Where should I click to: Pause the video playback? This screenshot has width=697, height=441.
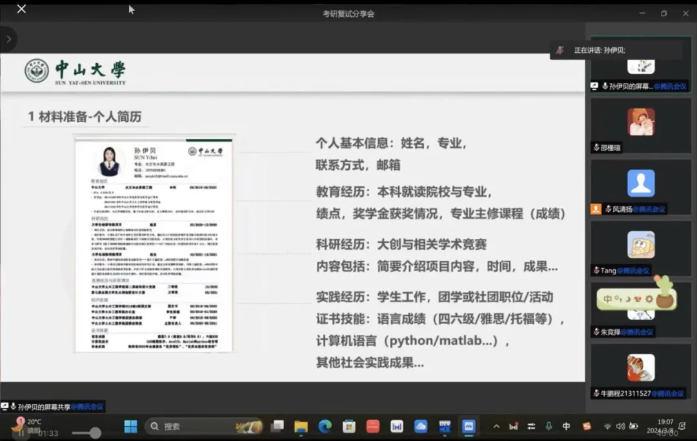[x=21, y=433]
